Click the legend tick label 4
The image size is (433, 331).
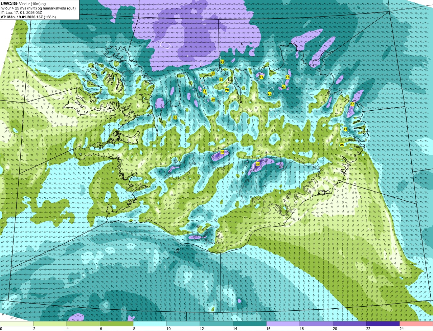pyautogui.click(x=68, y=329)
